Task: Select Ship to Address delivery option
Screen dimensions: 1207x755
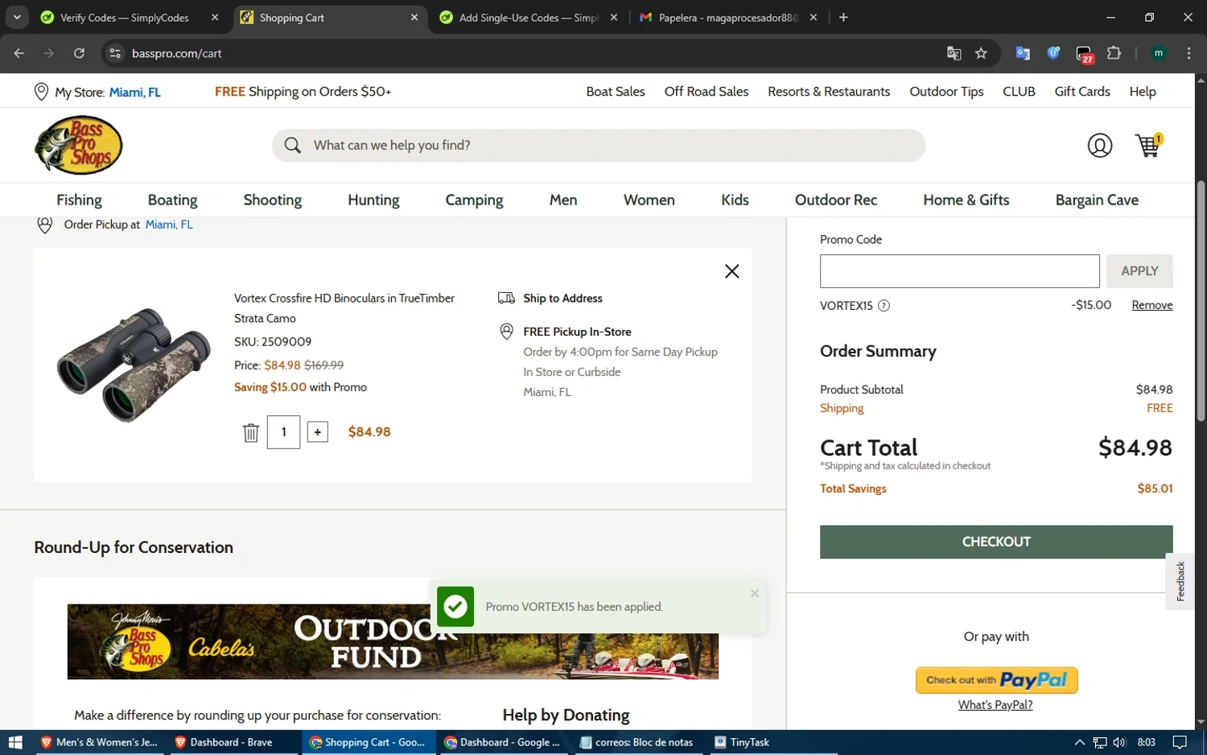Action: [562, 299]
